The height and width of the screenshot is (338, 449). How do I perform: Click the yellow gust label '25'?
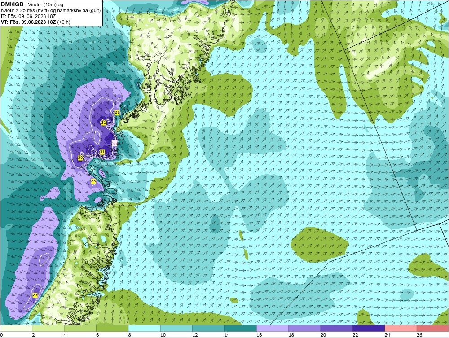pyautogui.click(x=93, y=181)
